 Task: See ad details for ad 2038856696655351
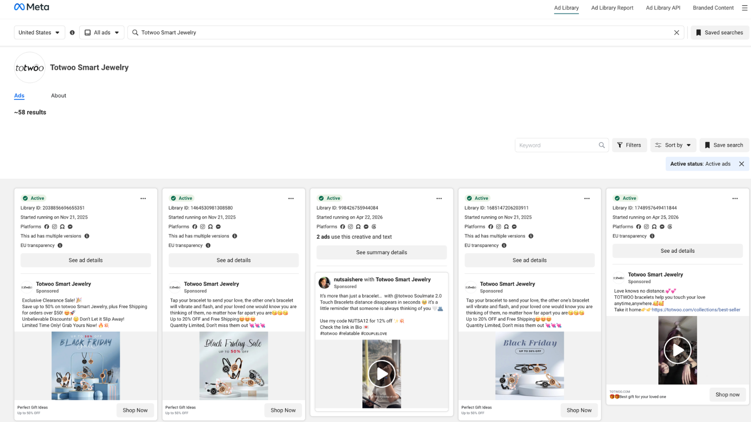point(85,260)
